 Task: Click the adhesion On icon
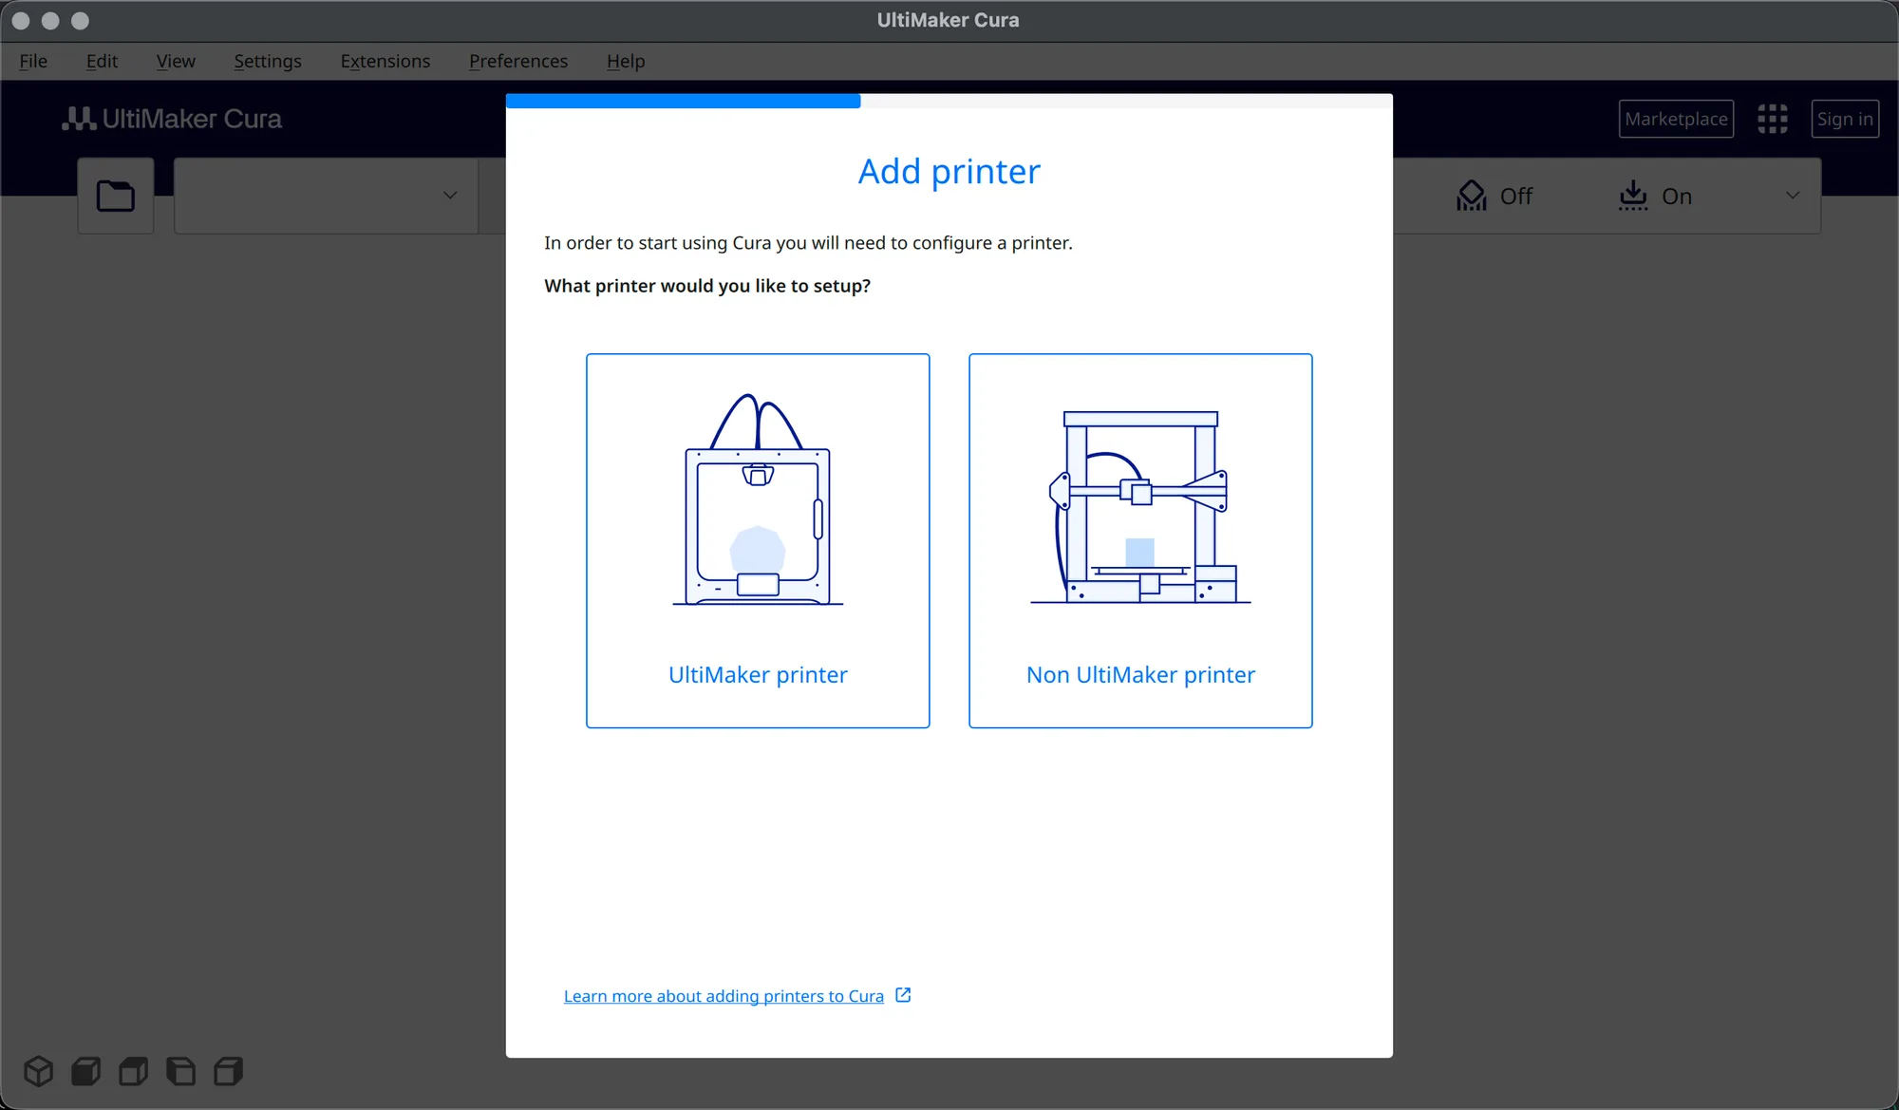(x=1632, y=196)
